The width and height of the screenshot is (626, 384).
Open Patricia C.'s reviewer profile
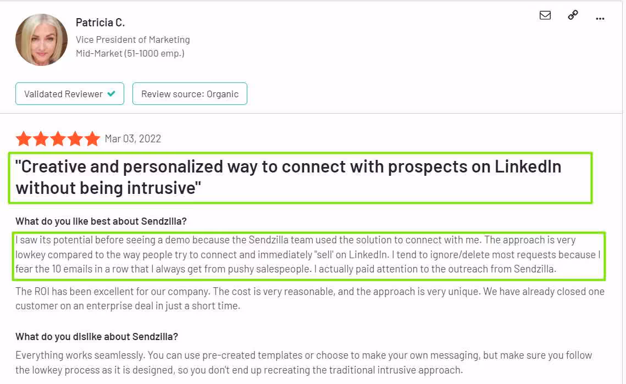pos(101,22)
